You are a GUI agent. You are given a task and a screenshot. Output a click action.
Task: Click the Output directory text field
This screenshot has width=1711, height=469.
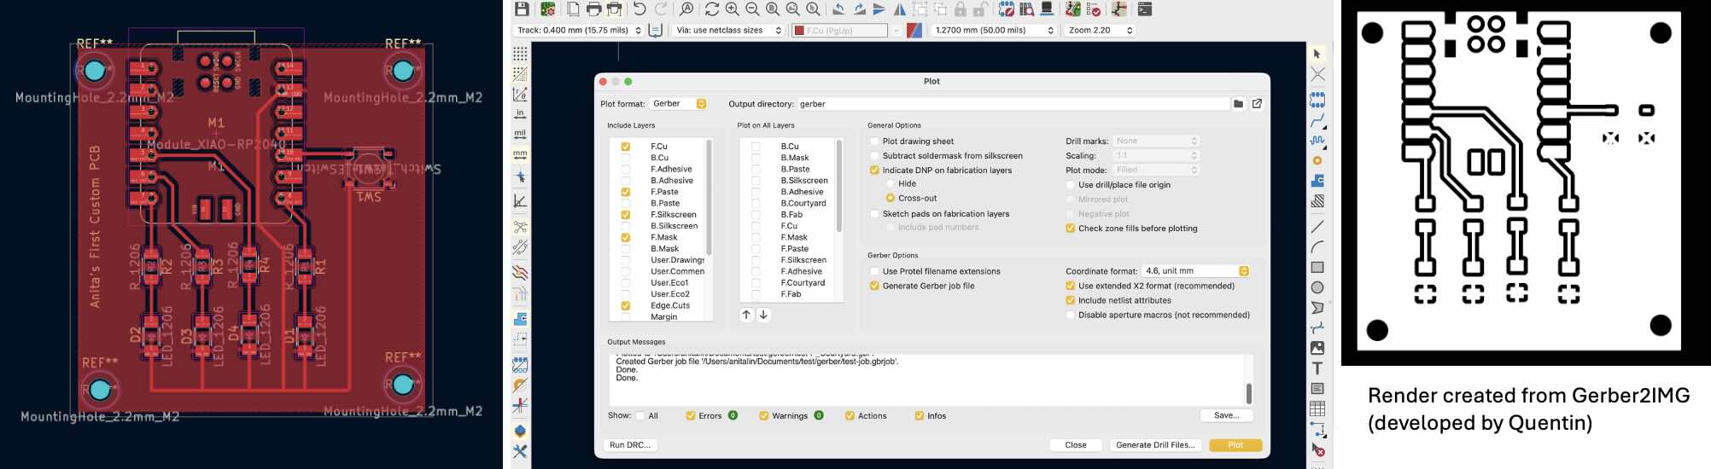coord(1013,104)
